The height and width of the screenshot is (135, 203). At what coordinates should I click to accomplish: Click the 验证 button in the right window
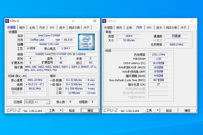pyautogui.click(x=169, y=110)
